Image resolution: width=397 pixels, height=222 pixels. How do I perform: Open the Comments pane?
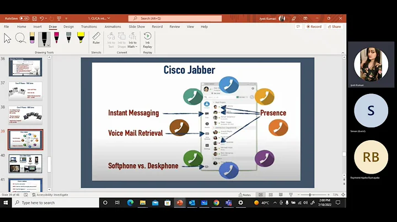point(298,26)
